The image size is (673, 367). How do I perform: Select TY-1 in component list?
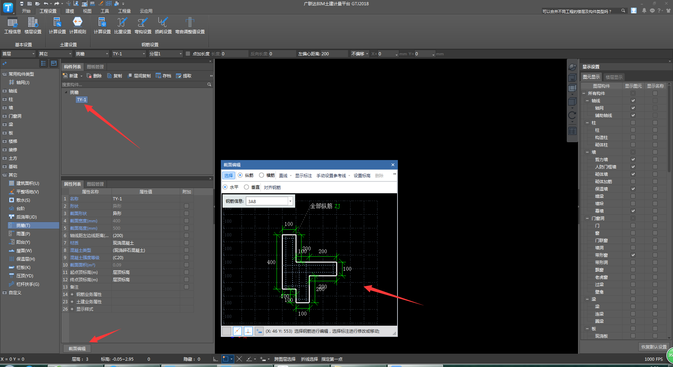pyautogui.click(x=82, y=99)
